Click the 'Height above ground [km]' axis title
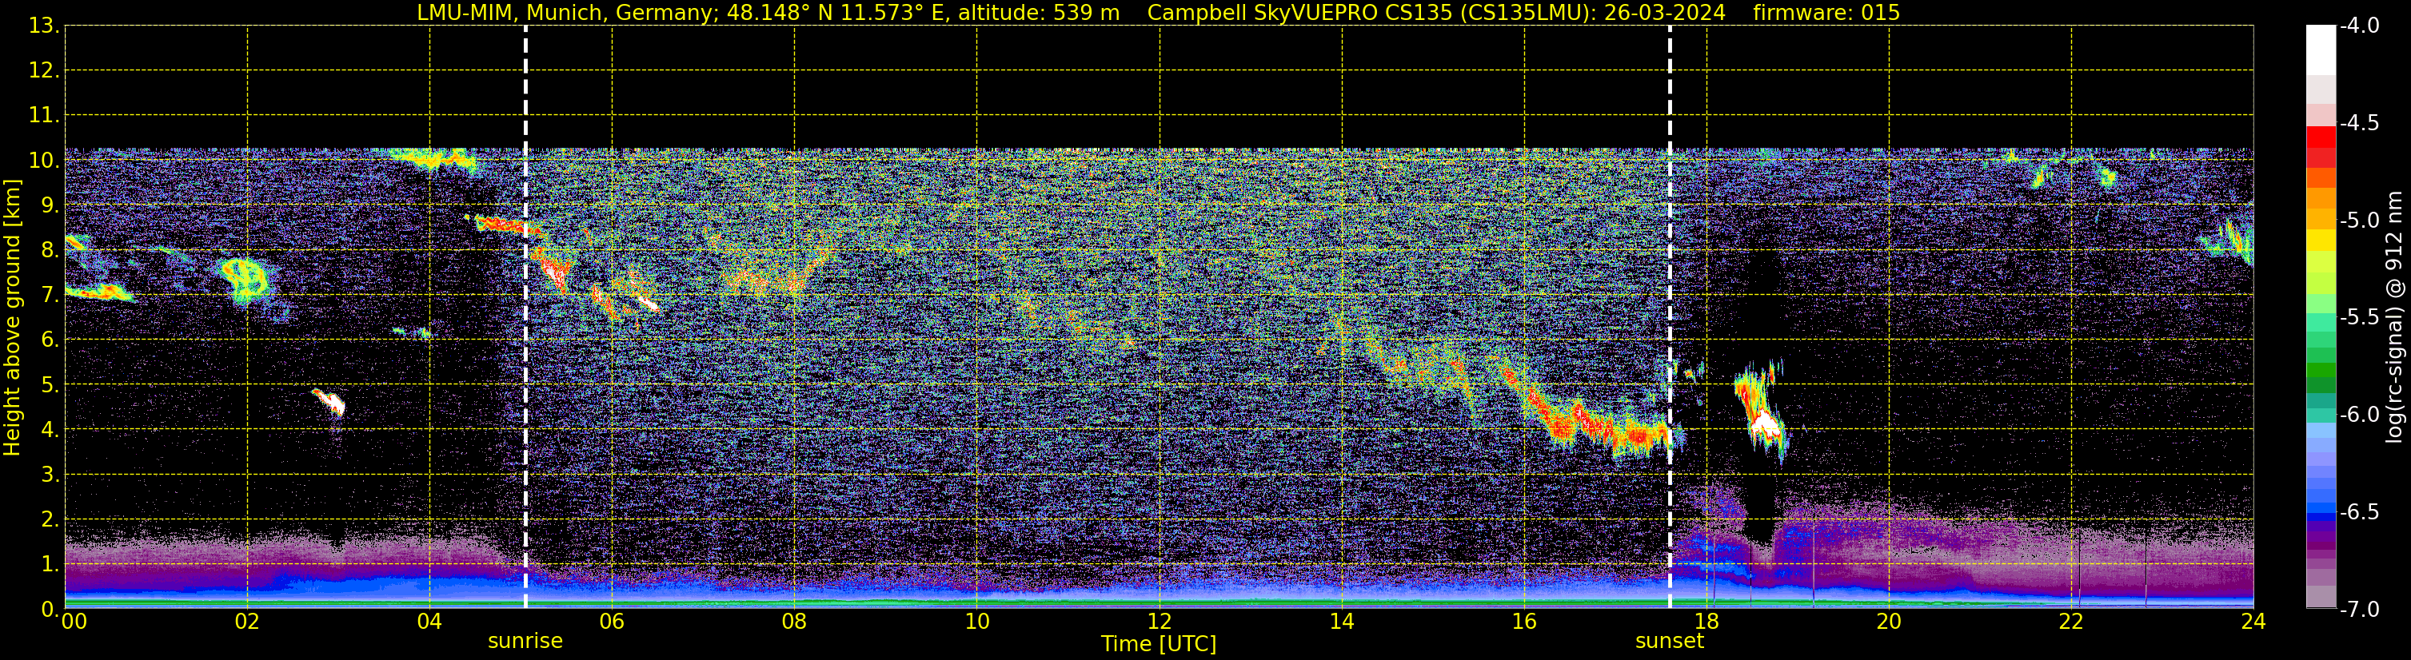Image resolution: width=2411 pixels, height=660 pixels. [12, 318]
